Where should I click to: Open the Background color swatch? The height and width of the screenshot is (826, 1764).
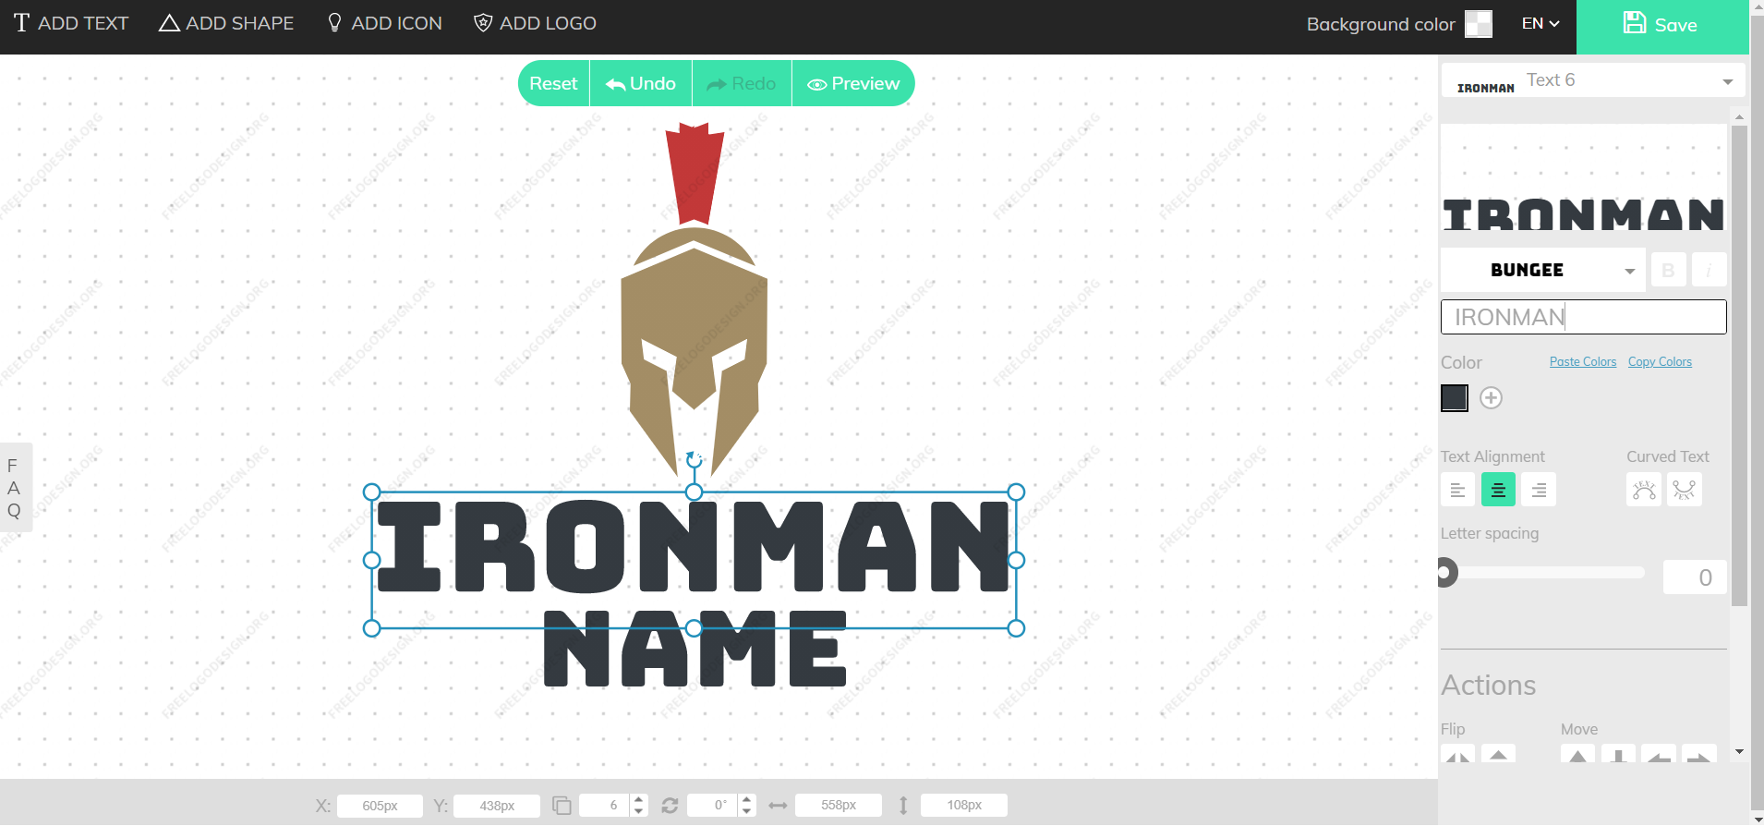[x=1479, y=24]
